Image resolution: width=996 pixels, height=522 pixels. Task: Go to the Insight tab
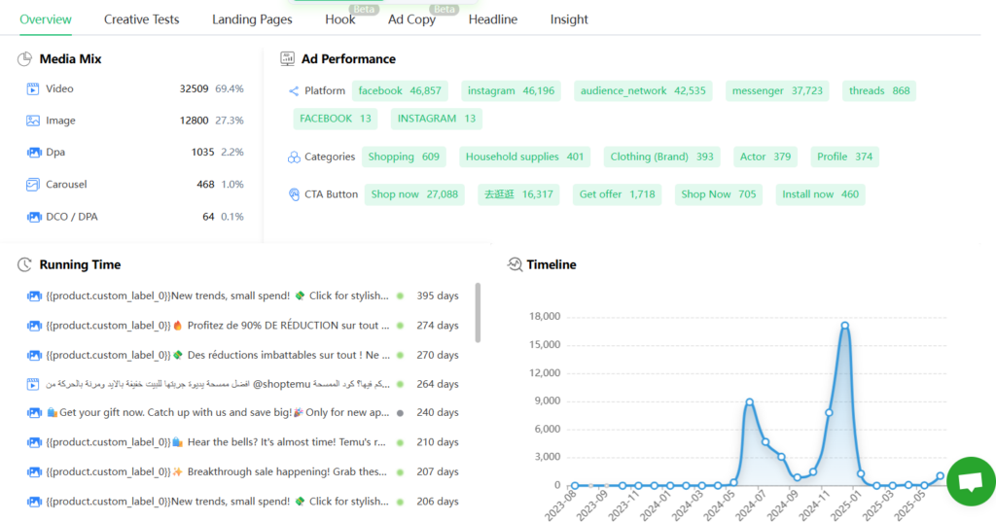tap(569, 19)
